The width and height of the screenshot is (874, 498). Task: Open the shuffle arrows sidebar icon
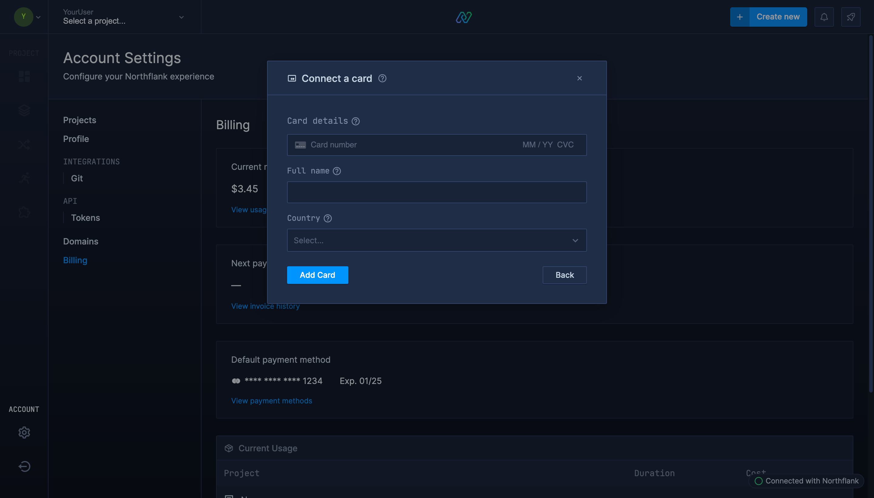[x=24, y=144]
